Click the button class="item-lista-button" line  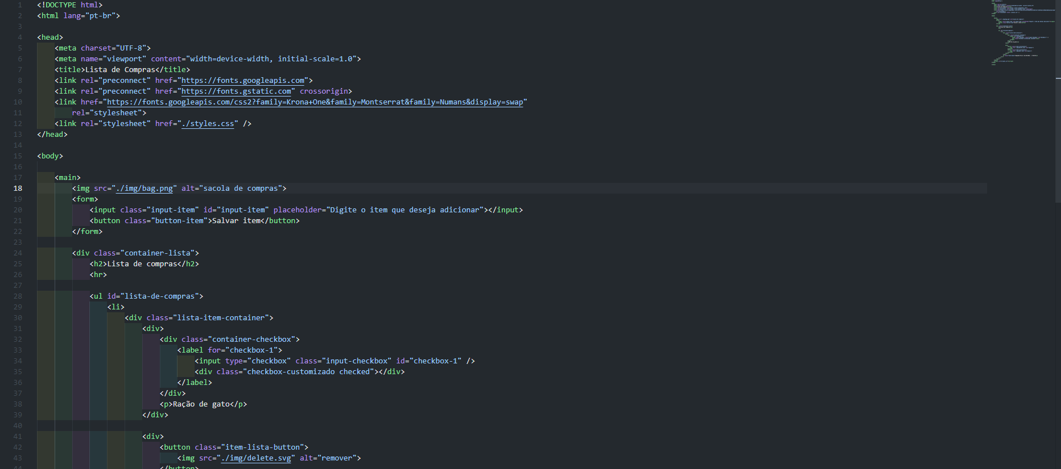click(x=234, y=447)
